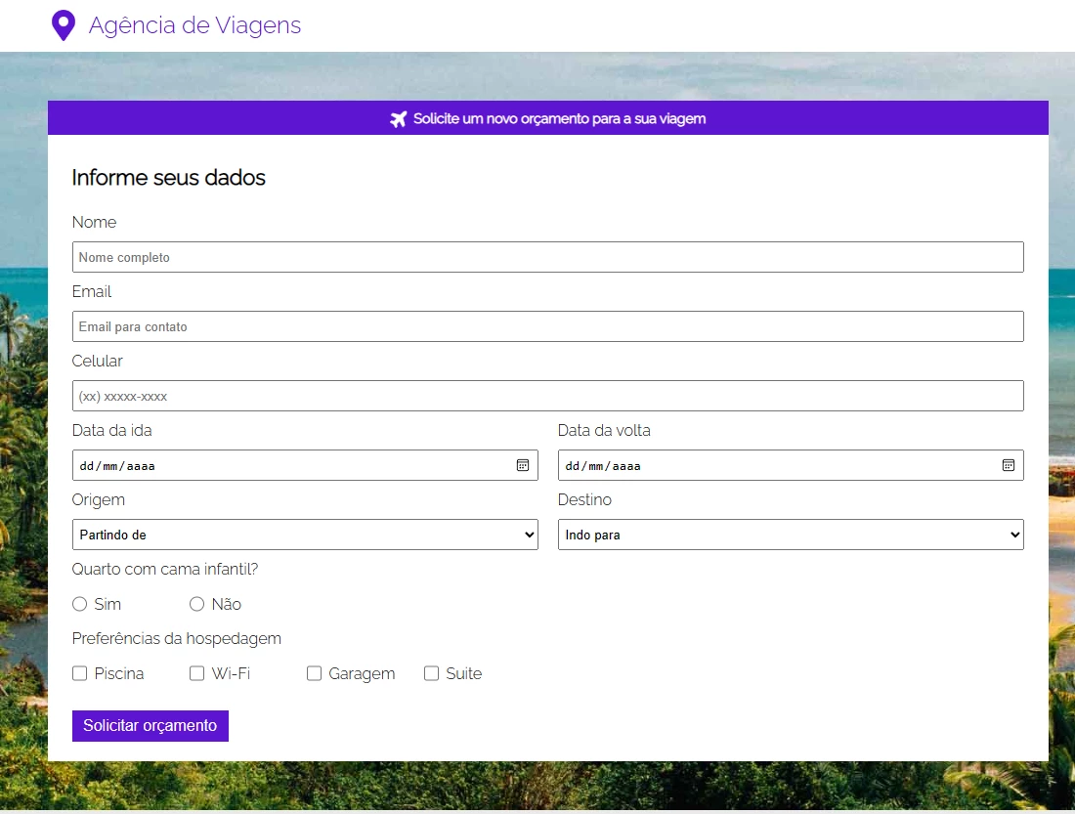Open the calendar picker for Data da volta
The image size is (1075, 814).
point(1009,465)
